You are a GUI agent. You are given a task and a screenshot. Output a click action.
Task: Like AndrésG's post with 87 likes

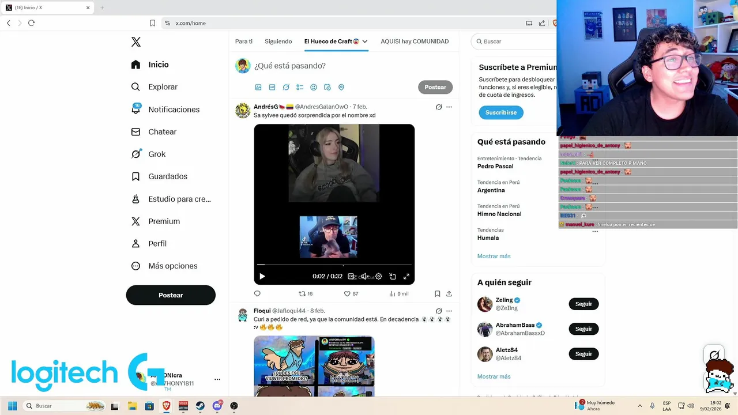(x=351, y=293)
